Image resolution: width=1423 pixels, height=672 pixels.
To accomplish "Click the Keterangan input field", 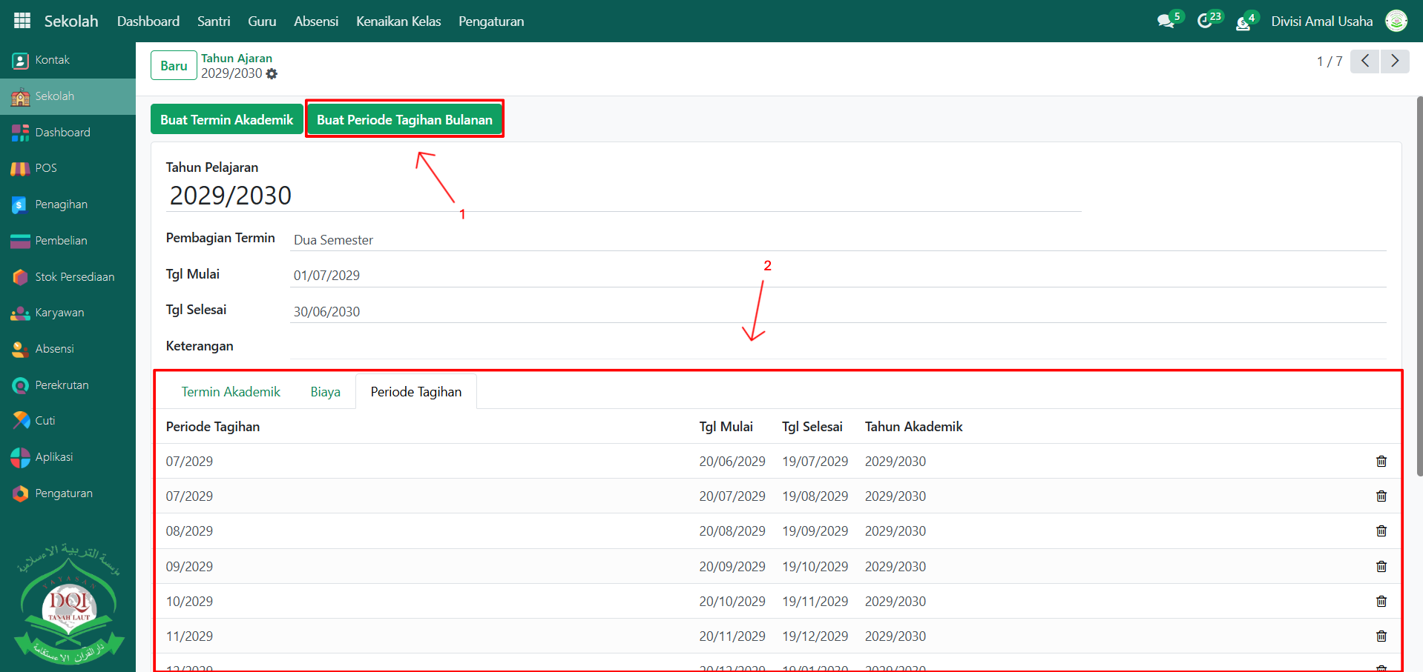I will coord(837,347).
